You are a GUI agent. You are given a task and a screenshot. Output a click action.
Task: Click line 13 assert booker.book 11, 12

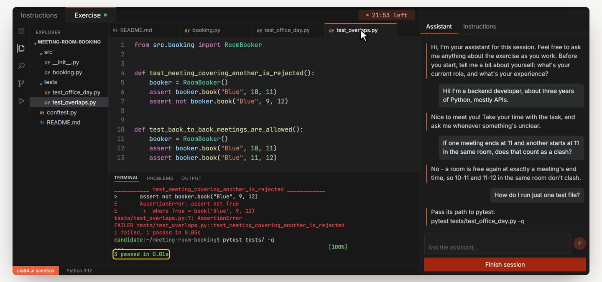[x=213, y=158]
